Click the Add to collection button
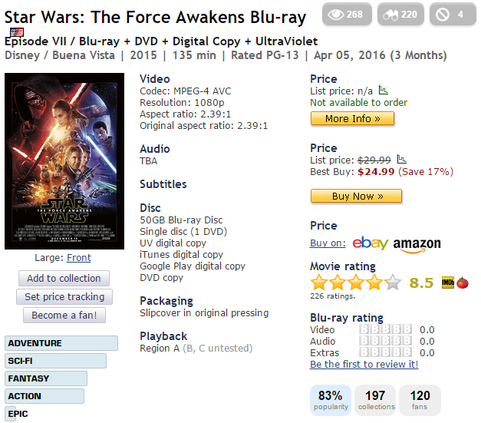 tap(64, 278)
